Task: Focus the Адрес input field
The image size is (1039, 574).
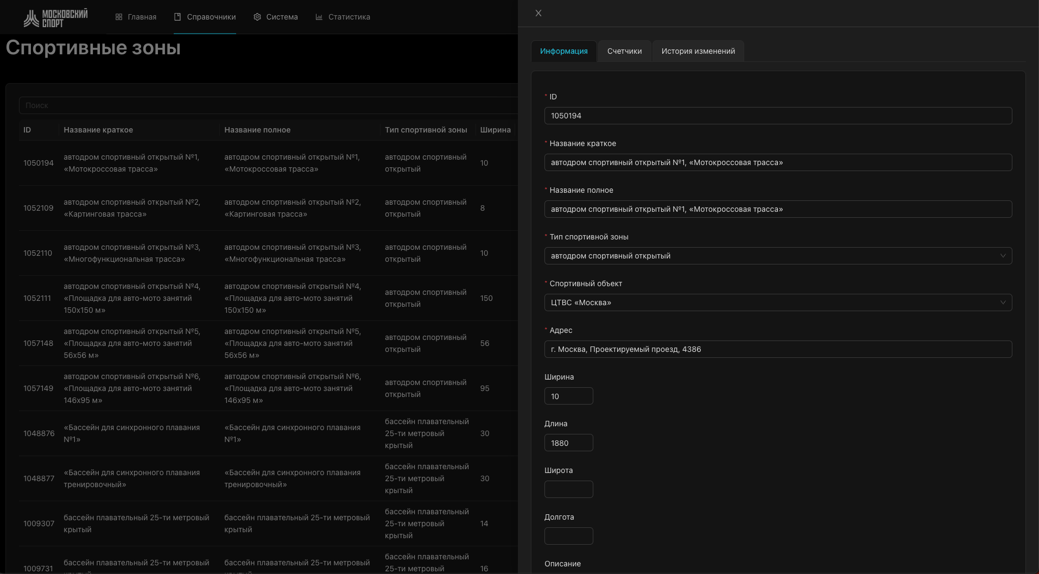Action: pyautogui.click(x=777, y=349)
